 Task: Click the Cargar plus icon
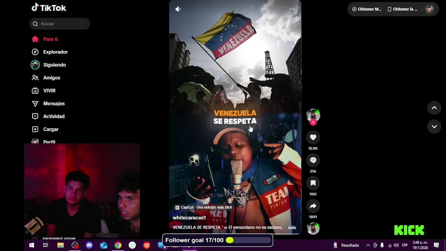pyautogui.click(x=35, y=129)
